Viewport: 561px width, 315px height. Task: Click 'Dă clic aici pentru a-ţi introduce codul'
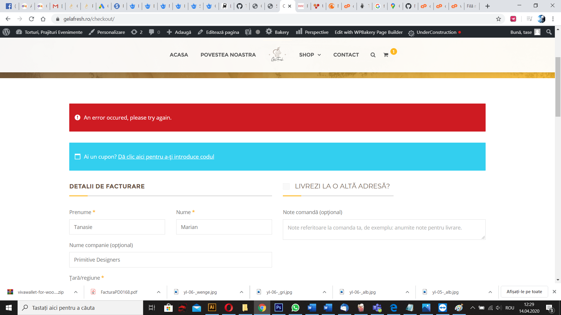tap(166, 157)
